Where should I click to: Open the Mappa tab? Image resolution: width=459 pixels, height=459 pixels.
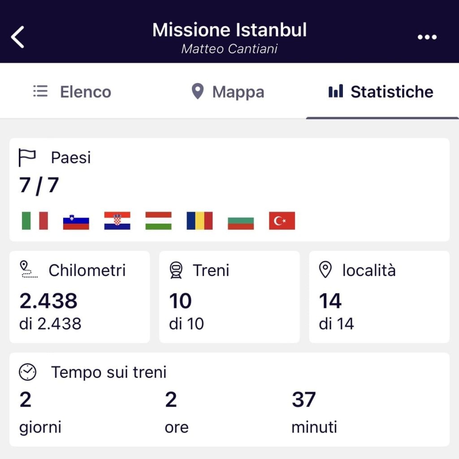point(228,92)
